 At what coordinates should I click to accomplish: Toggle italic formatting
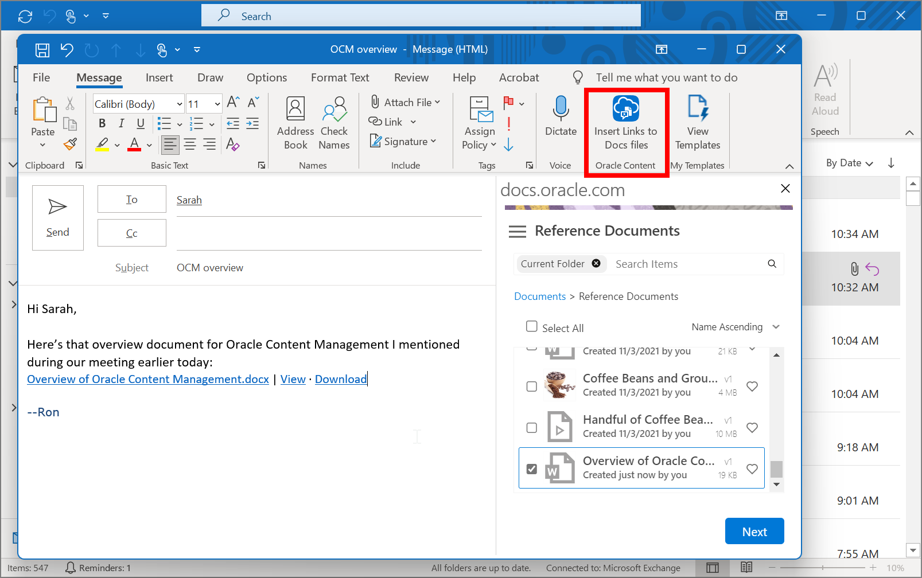pyautogui.click(x=122, y=123)
